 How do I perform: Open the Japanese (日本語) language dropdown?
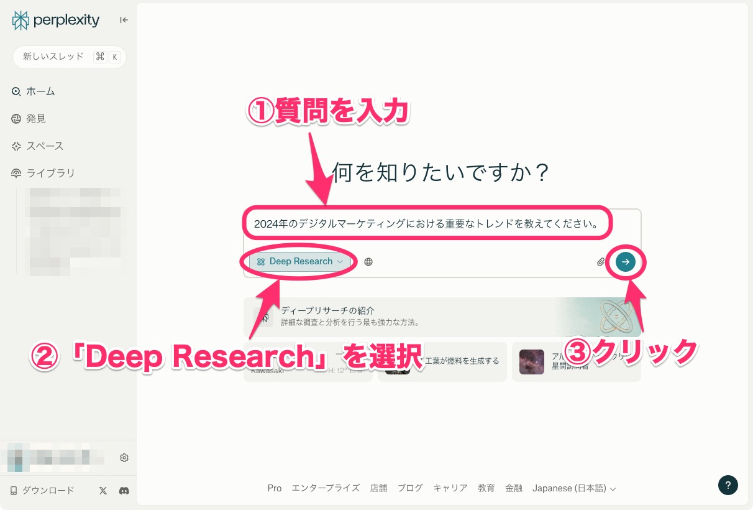tap(573, 489)
